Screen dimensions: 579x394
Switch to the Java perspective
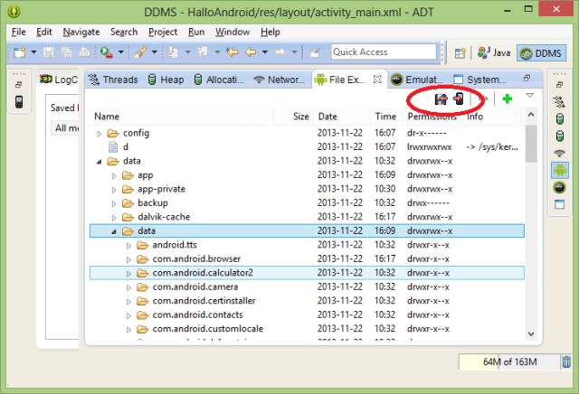pos(494,53)
